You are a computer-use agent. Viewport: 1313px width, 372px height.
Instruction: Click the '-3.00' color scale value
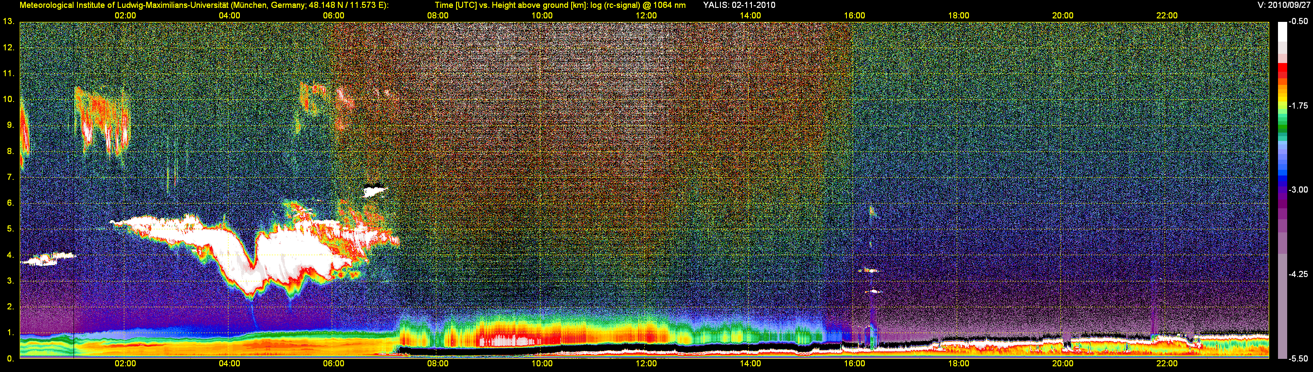point(1298,190)
